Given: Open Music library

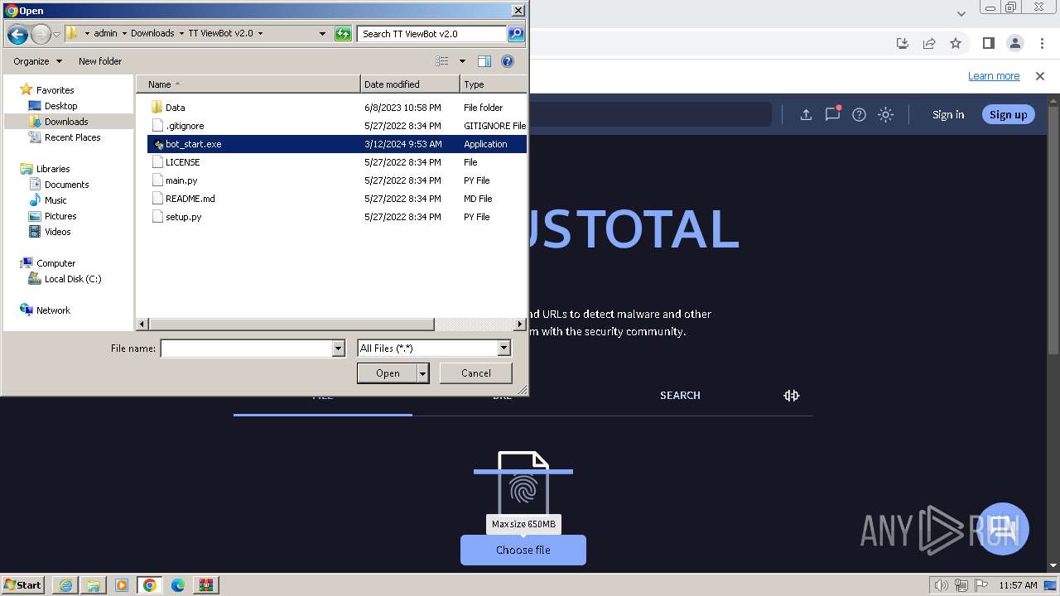Looking at the screenshot, I should point(55,200).
